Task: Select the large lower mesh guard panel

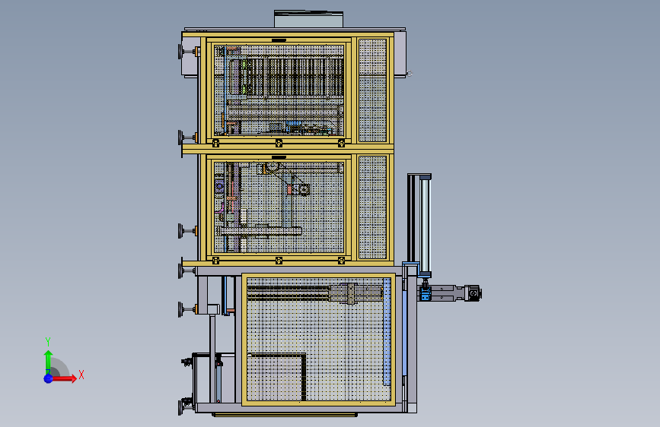Action: [x=319, y=339]
